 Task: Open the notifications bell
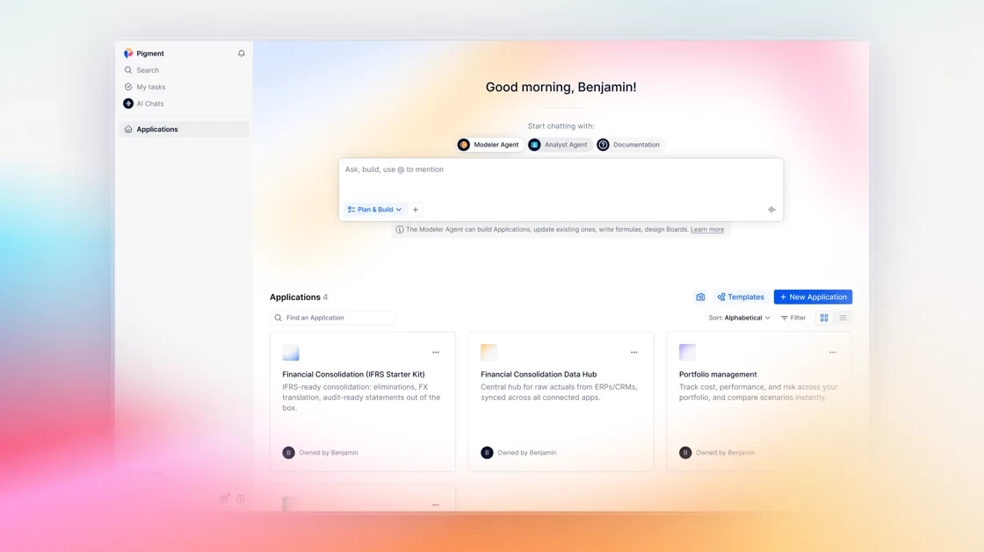(x=241, y=54)
